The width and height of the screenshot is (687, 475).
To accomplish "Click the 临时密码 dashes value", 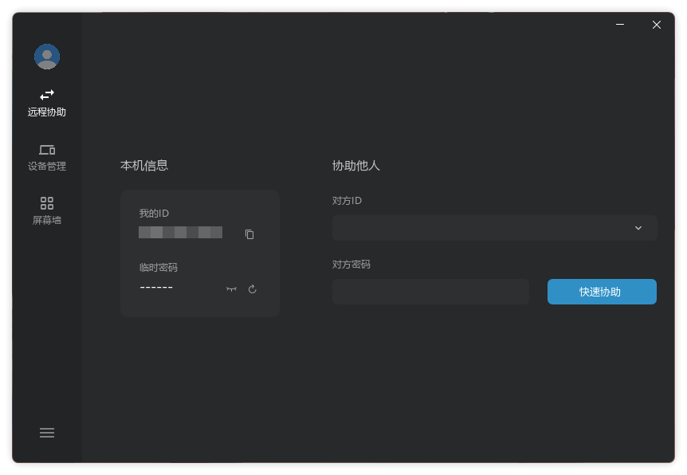I will point(156,288).
